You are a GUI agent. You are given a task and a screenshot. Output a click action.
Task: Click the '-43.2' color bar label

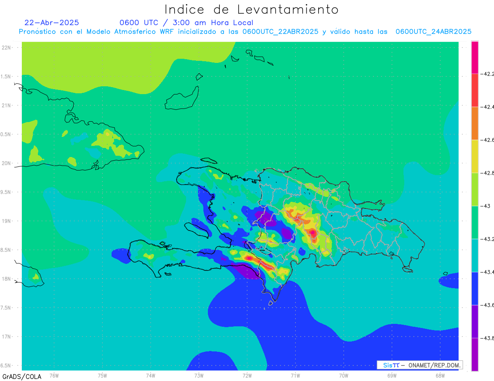point(488,239)
